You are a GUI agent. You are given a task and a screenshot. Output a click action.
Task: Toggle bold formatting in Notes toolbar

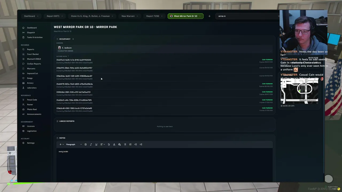pyautogui.click(x=85, y=145)
